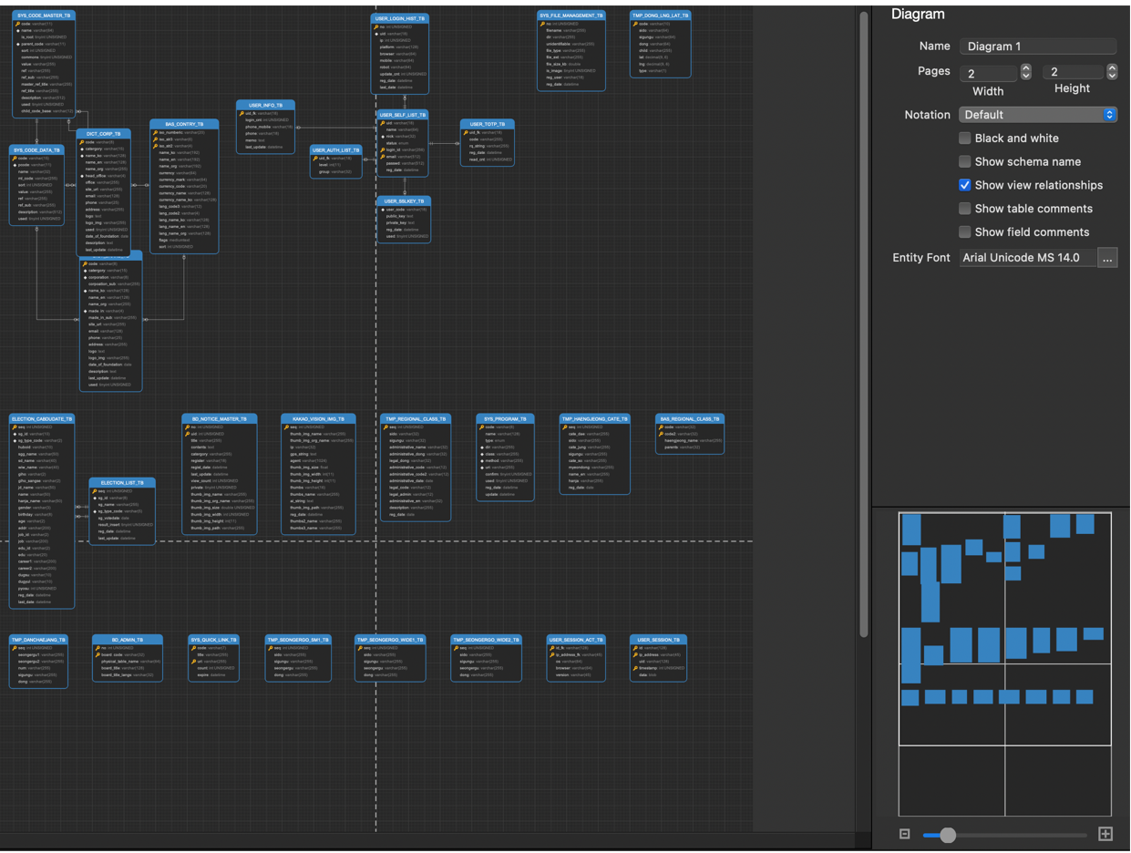Select the BAS_CONTRY_TB table header

point(184,124)
